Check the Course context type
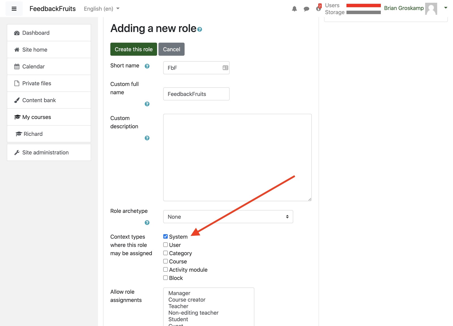Viewport: 453px width, 326px height. tap(166, 261)
